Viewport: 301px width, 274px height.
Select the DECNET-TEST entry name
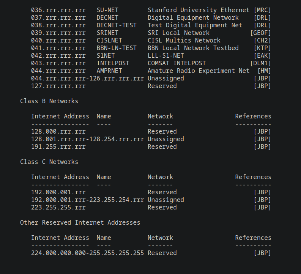117,25
